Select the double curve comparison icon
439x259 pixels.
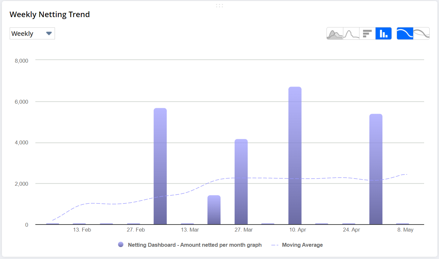pos(422,34)
